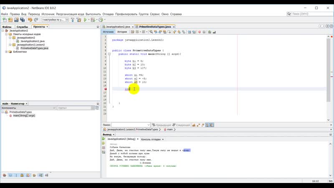Click Toggle Bookmark editor icon
The height and width of the screenshot is (188, 334).
[x=184, y=32]
